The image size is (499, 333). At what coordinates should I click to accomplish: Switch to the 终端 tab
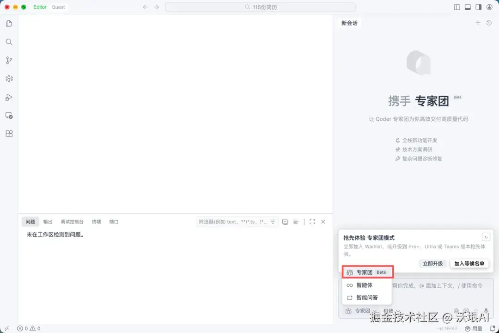click(96, 222)
